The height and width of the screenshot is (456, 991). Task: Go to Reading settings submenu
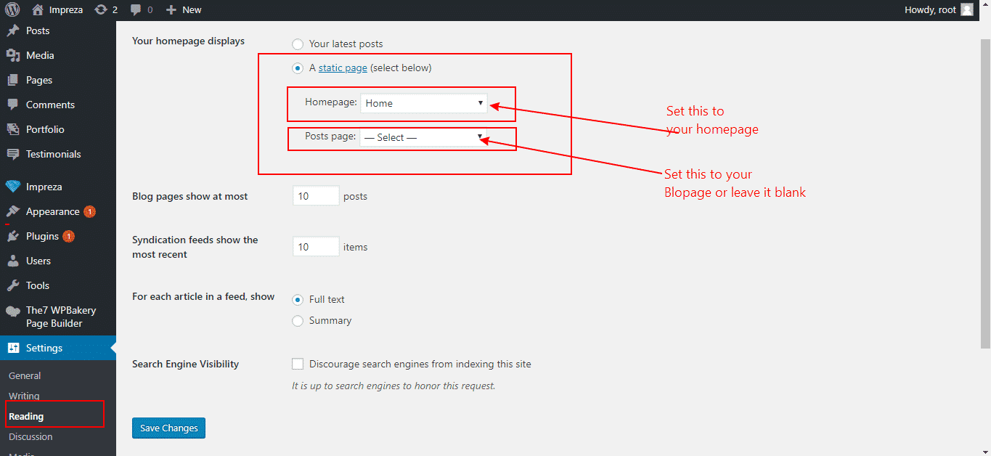click(x=26, y=417)
